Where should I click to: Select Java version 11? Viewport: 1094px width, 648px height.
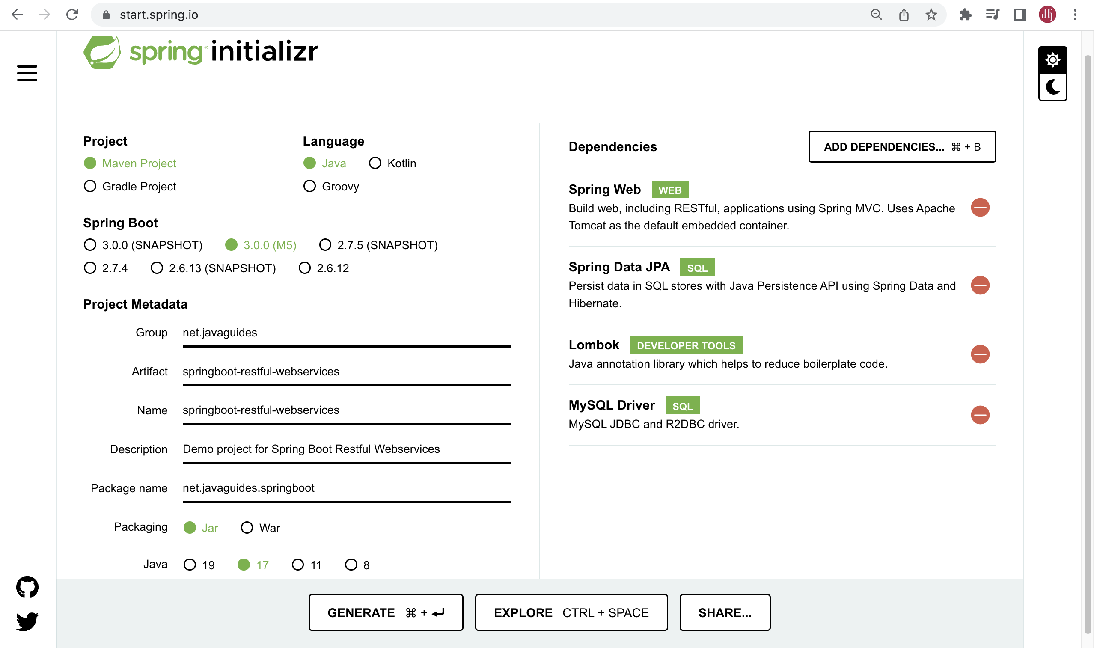[x=307, y=565]
